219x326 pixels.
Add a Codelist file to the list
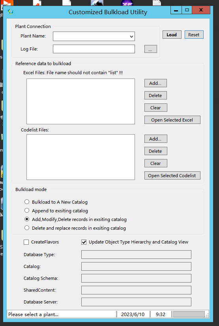click(155, 139)
